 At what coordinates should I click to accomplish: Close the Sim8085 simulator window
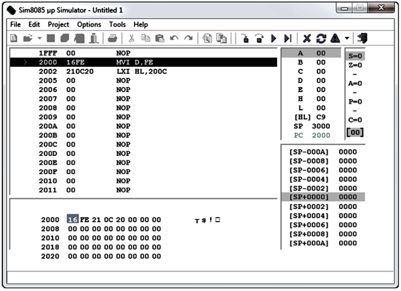tap(381, 8)
